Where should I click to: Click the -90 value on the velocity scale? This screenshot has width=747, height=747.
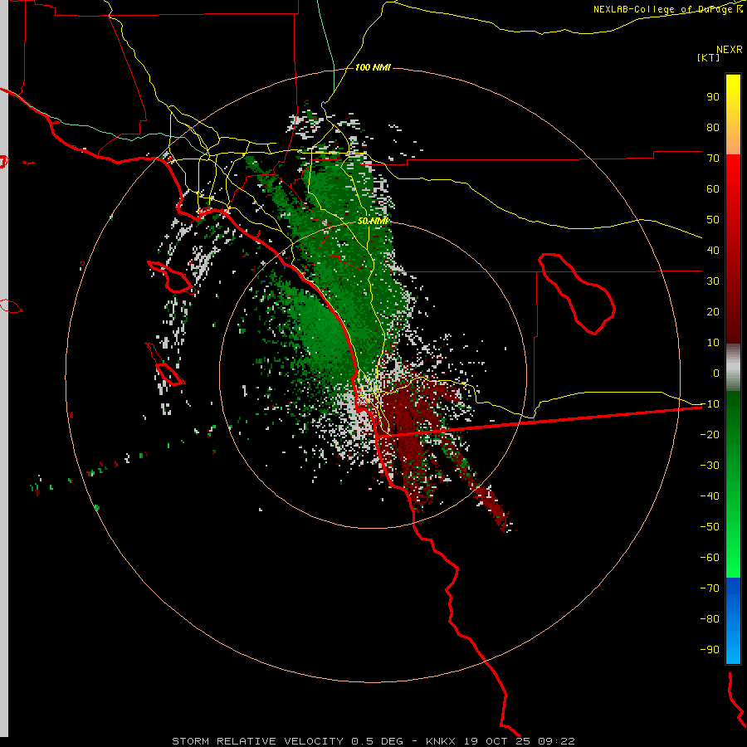point(710,650)
